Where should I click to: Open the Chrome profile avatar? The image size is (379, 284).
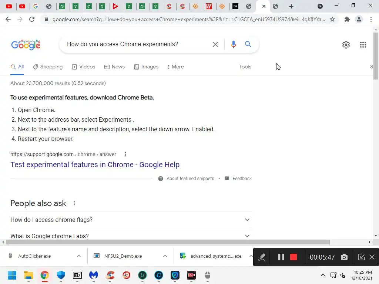[359, 19]
